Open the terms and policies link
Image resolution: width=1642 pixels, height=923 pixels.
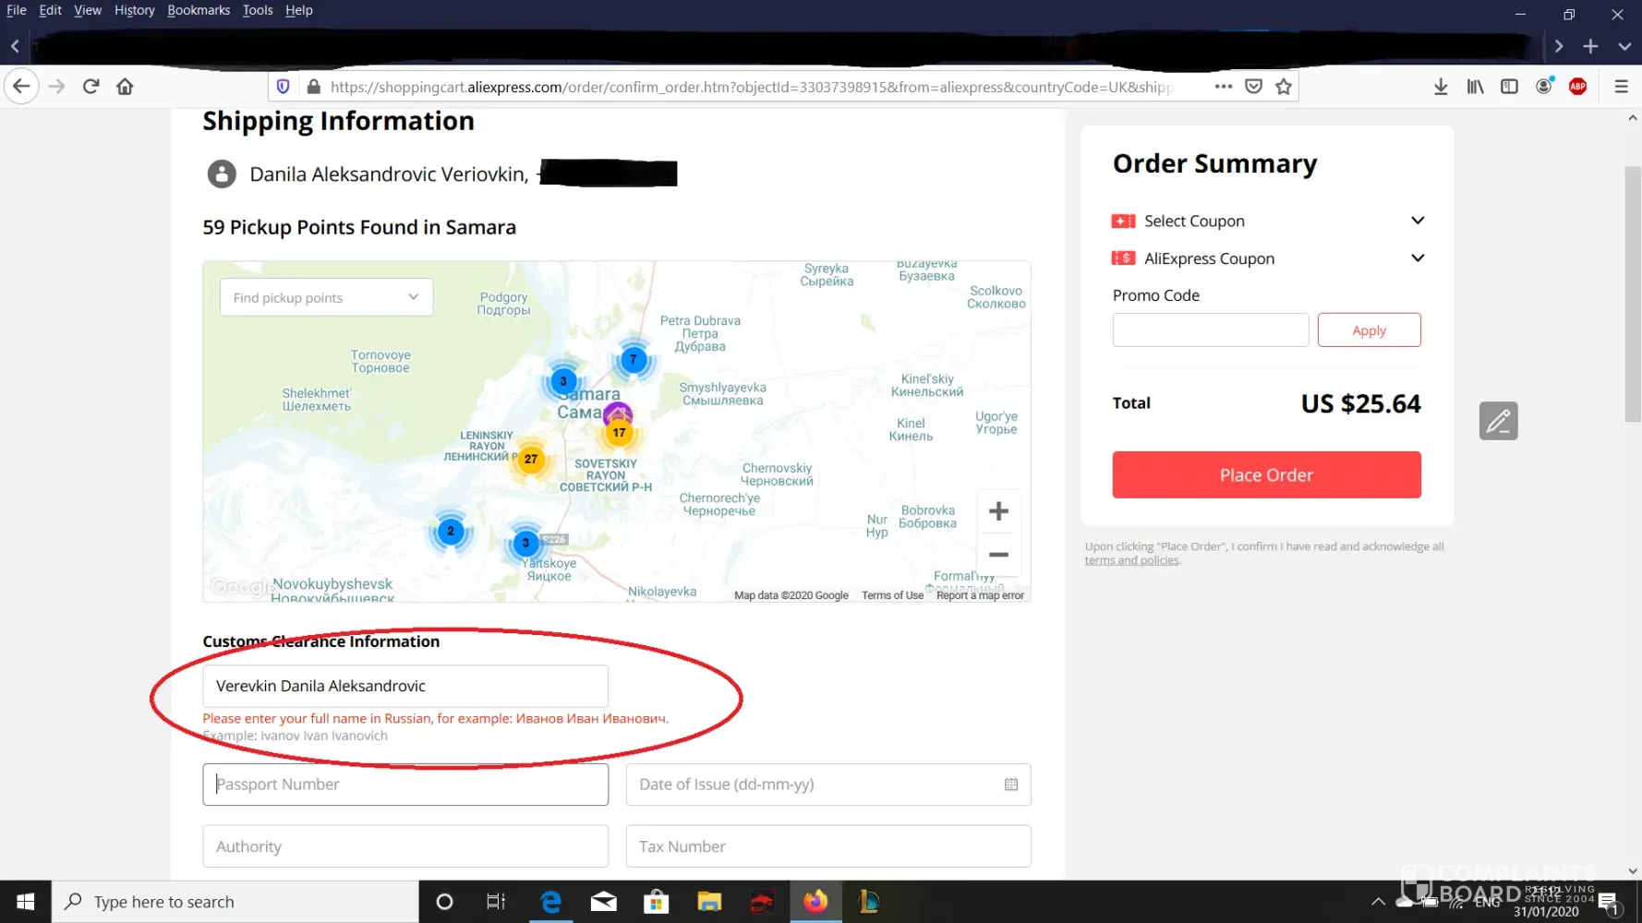point(1131,560)
